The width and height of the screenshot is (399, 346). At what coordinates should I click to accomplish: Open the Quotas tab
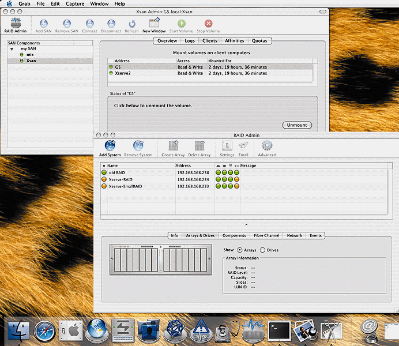(259, 41)
